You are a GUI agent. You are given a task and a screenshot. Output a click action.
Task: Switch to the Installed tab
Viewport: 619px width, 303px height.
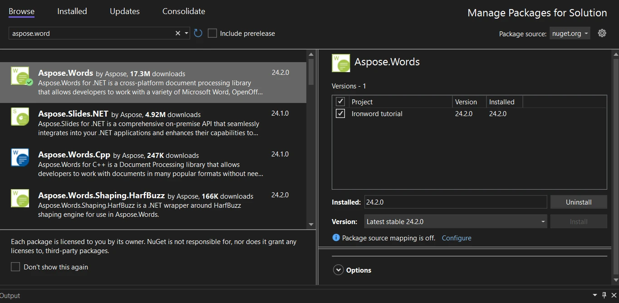tap(72, 11)
